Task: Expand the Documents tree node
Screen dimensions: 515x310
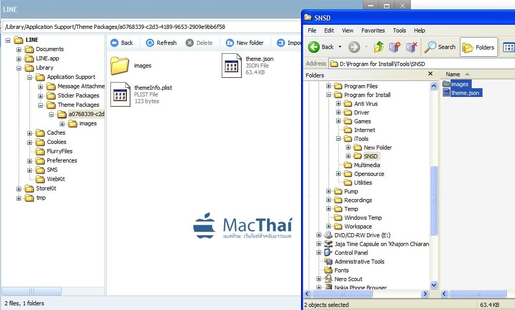Action: click(x=19, y=50)
